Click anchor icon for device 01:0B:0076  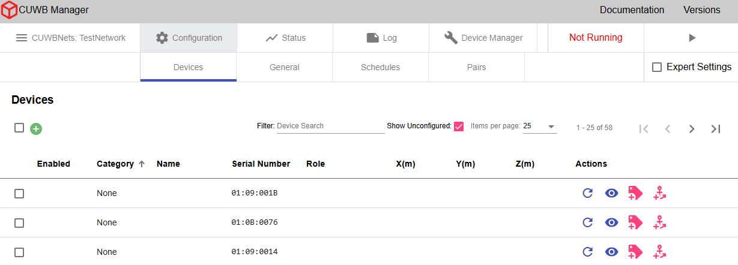660,222
